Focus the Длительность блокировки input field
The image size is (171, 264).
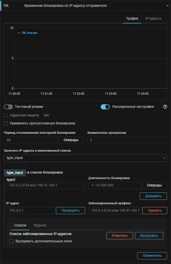(x=115, y=185)
